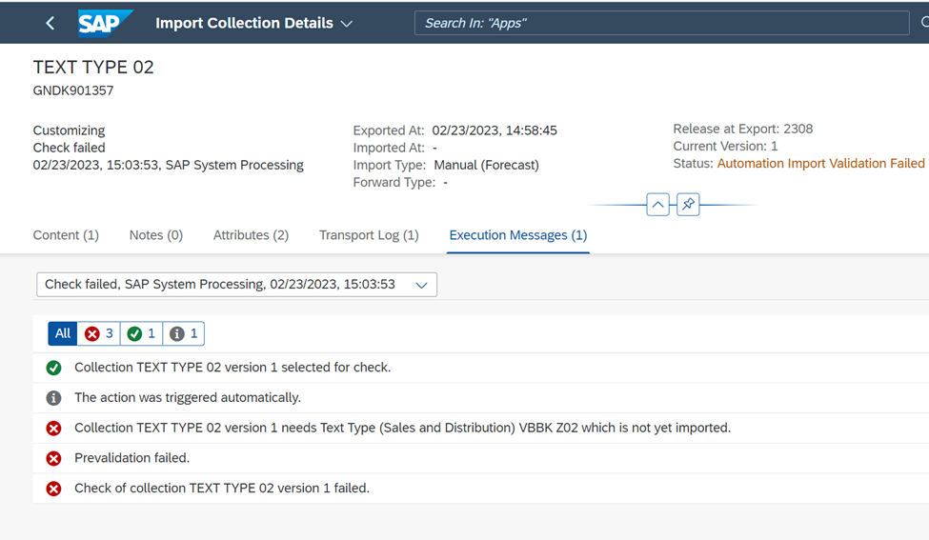Viewport: 929px width, 540px height.
Task: Click green success icon on first message
Action: point(54,368)
